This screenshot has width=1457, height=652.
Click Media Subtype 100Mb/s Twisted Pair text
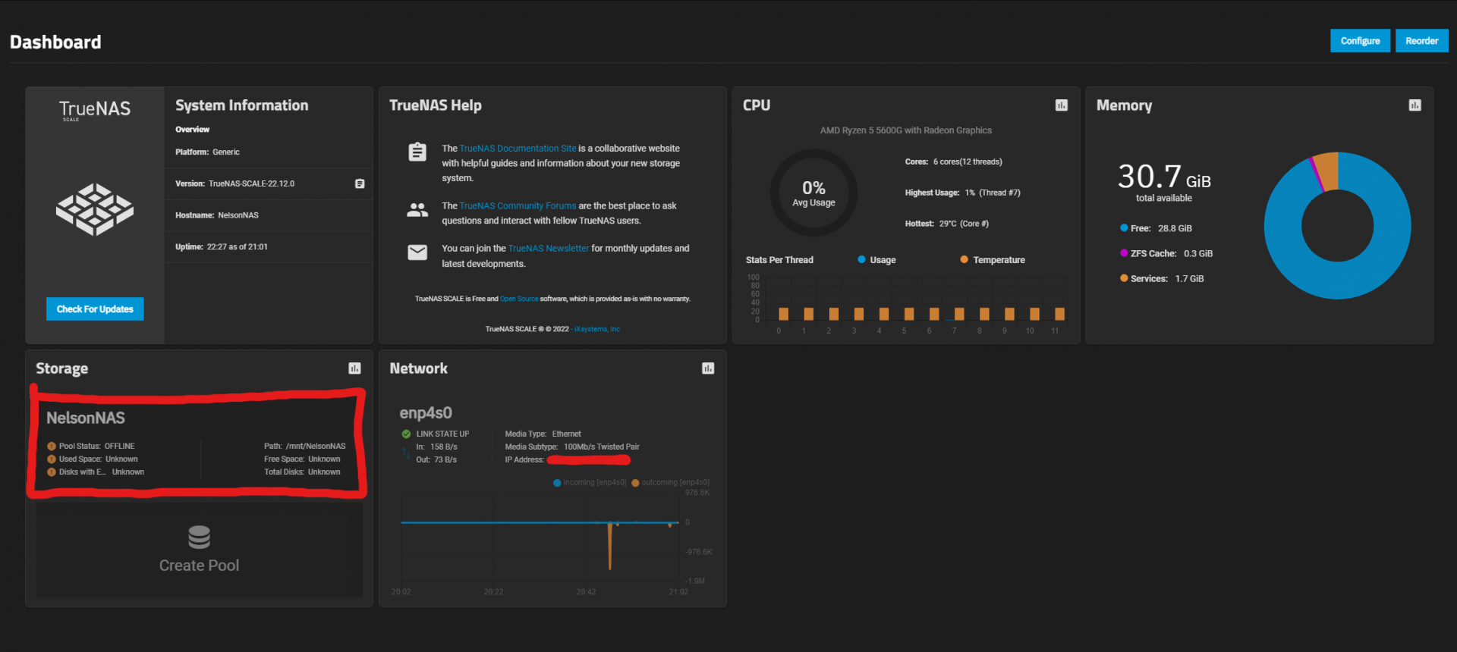click(x=572, y=447)
